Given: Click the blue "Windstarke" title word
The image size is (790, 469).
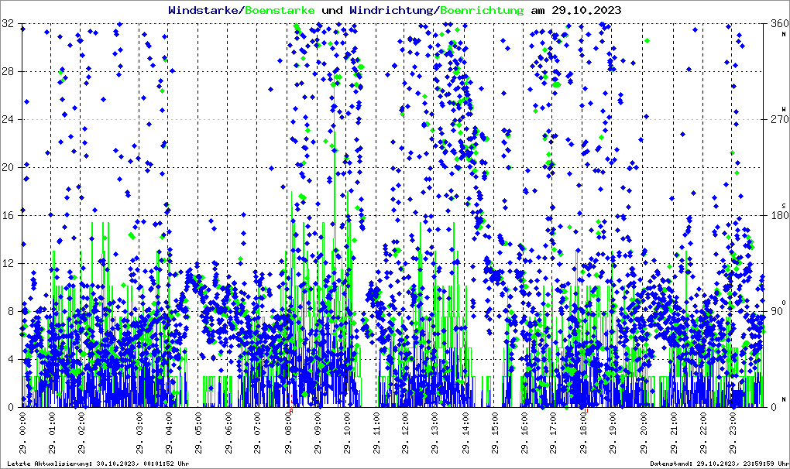Looking at the screenshot, I should (x=204, y=11).
